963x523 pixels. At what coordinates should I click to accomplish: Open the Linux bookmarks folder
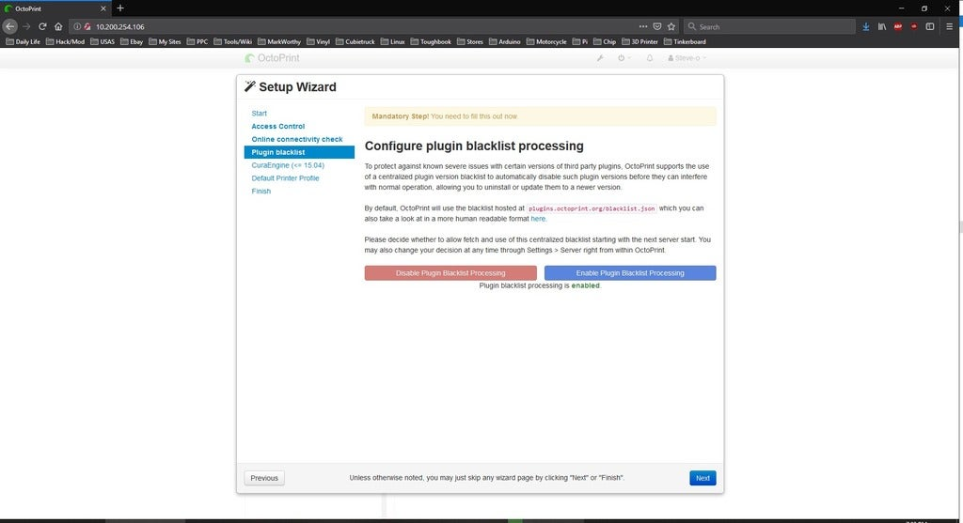392,41
